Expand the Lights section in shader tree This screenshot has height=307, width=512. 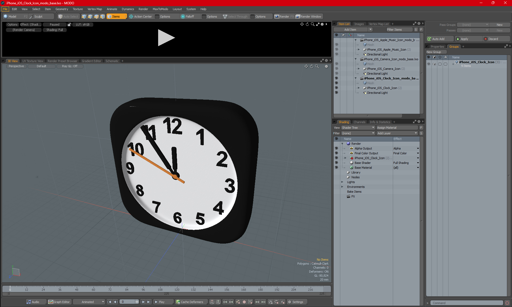pyautogui.click(x=343, y=182)
